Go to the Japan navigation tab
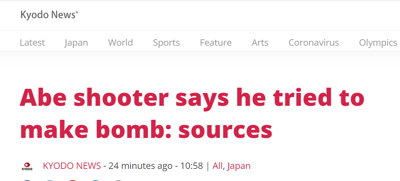The height and width of the screenshot is (181, 400). [76, 42]
